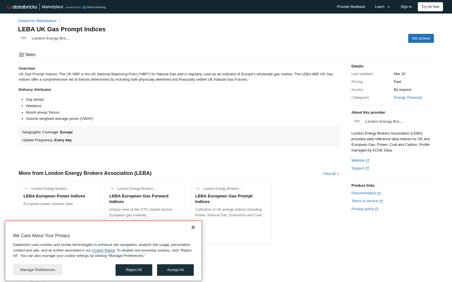This screenshot has height=282, width=452.
Task: Open the Cookie Notice link
Action: click(x=103, y=250)
